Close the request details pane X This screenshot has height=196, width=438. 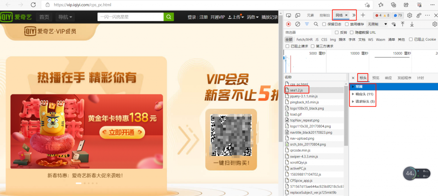click(353, 78)
